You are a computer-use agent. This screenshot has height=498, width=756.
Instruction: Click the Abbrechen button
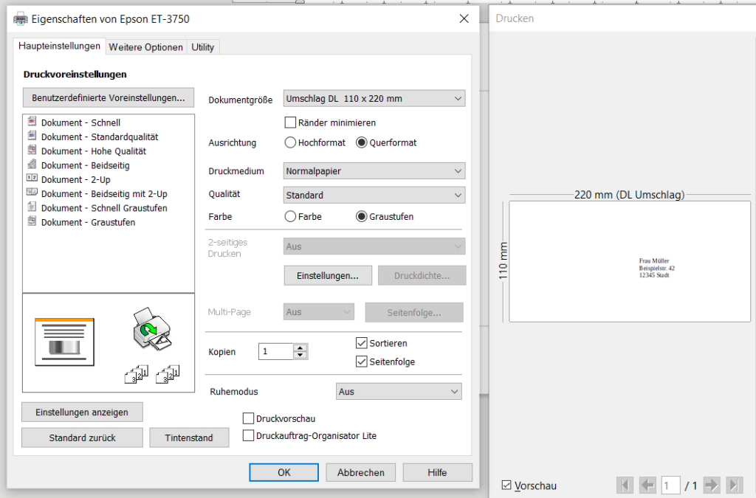360,472
